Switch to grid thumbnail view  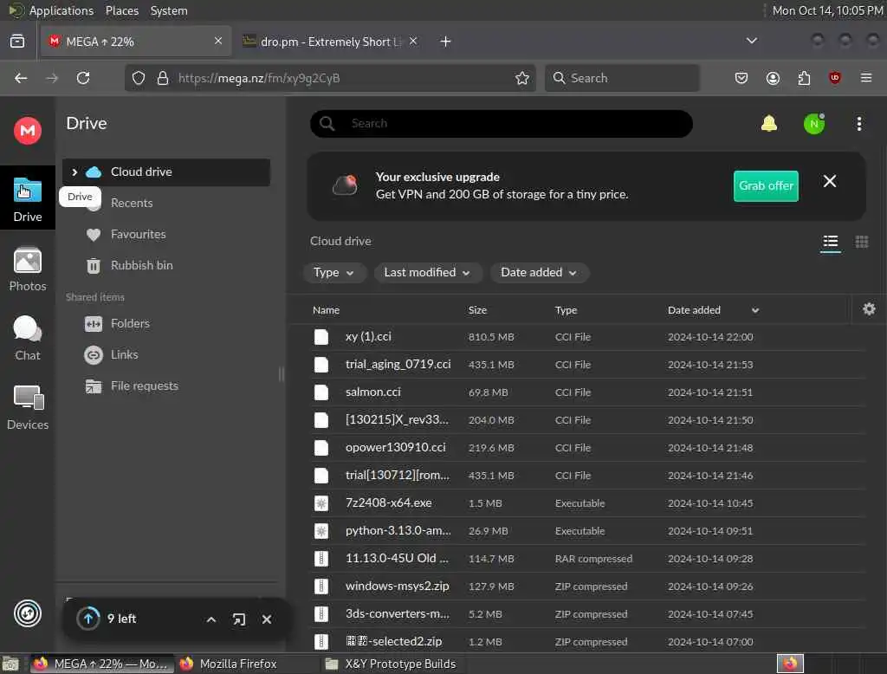coord(862,243)
